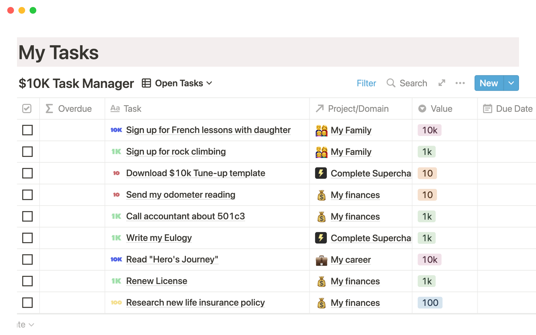Image resolution: width=536 pixels, height=335 pixels.
Task: Expand the collapsed chevron at bottom left
Action: (x=31, y=325)
